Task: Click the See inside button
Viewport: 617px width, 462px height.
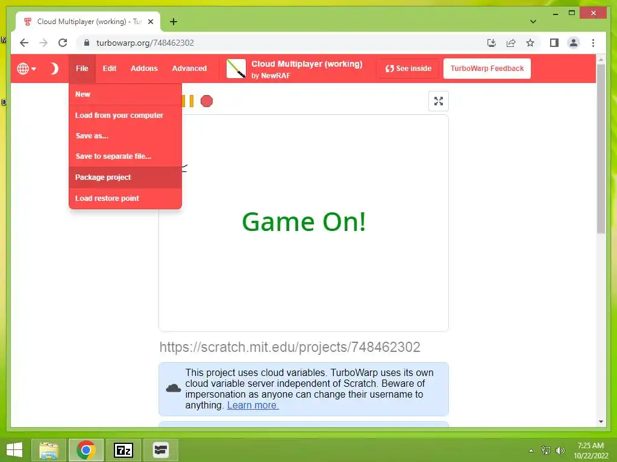Action: 408,69
